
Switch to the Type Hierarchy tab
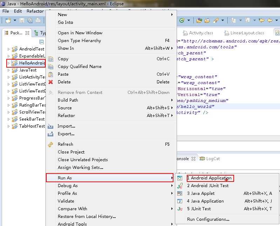[40, 33]
